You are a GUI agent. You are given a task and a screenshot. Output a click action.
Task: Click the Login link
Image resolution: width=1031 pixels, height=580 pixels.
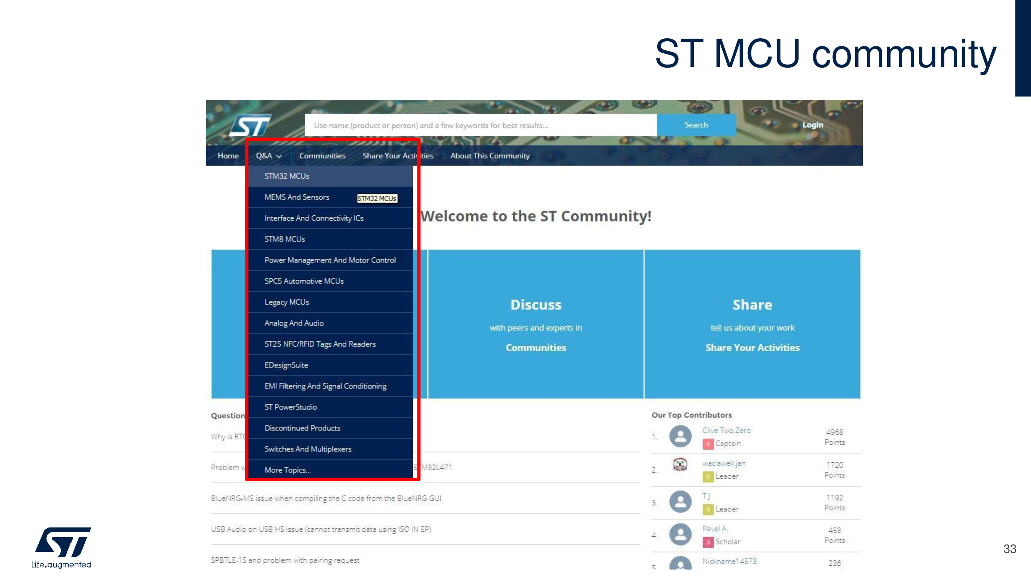812,125
